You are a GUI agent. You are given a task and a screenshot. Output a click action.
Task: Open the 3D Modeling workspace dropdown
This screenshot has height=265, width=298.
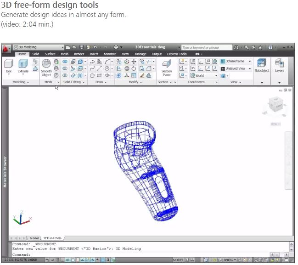[39, 47]
